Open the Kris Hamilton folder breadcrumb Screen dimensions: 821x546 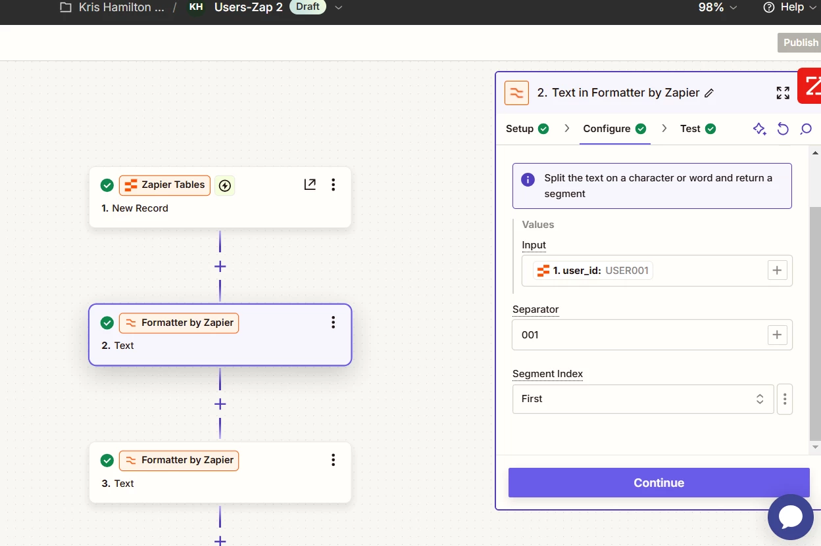click(121, 7)
